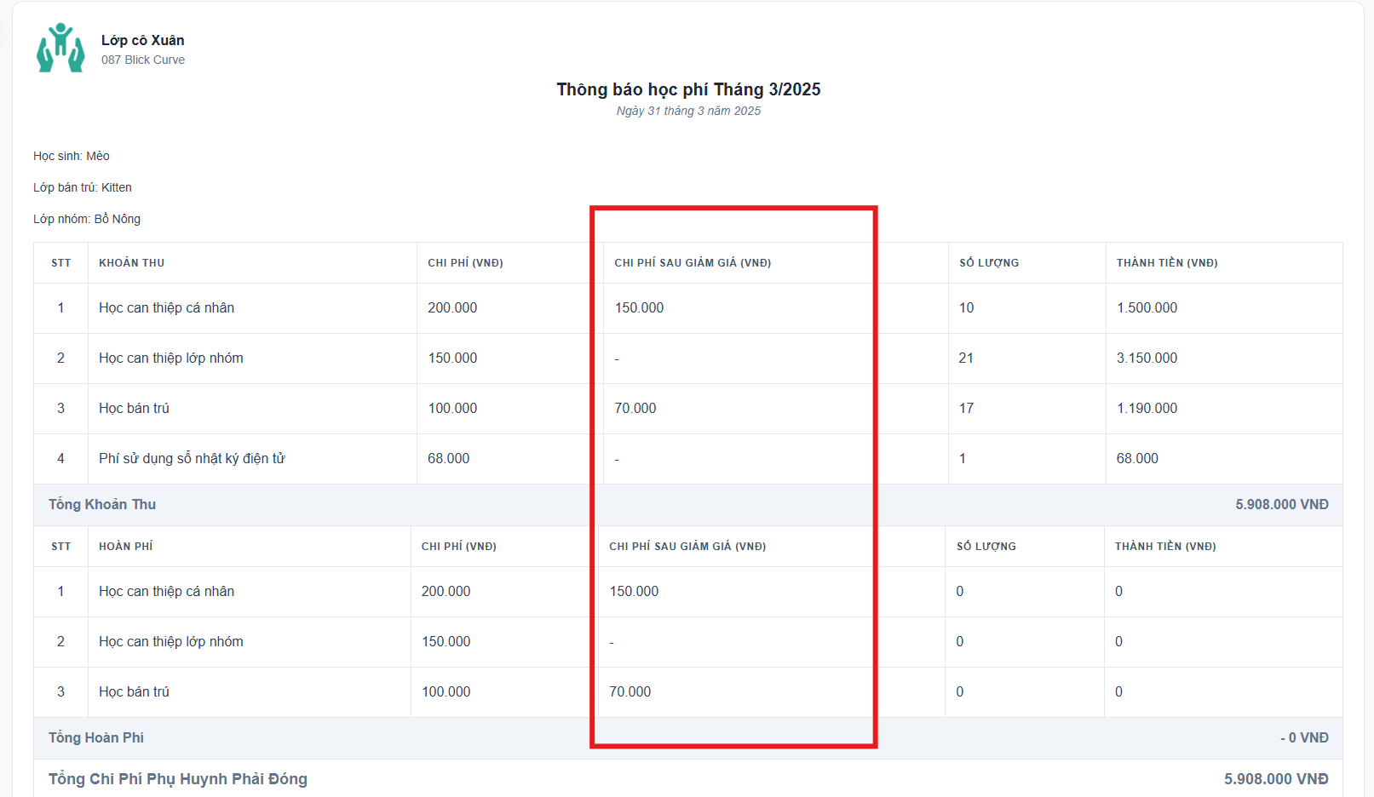Click the 5.908.000 VNĐ Tổng Khoản Thu total
Screen dimensions: 1374x797
pyautogui.click(x=1281, y=505)
